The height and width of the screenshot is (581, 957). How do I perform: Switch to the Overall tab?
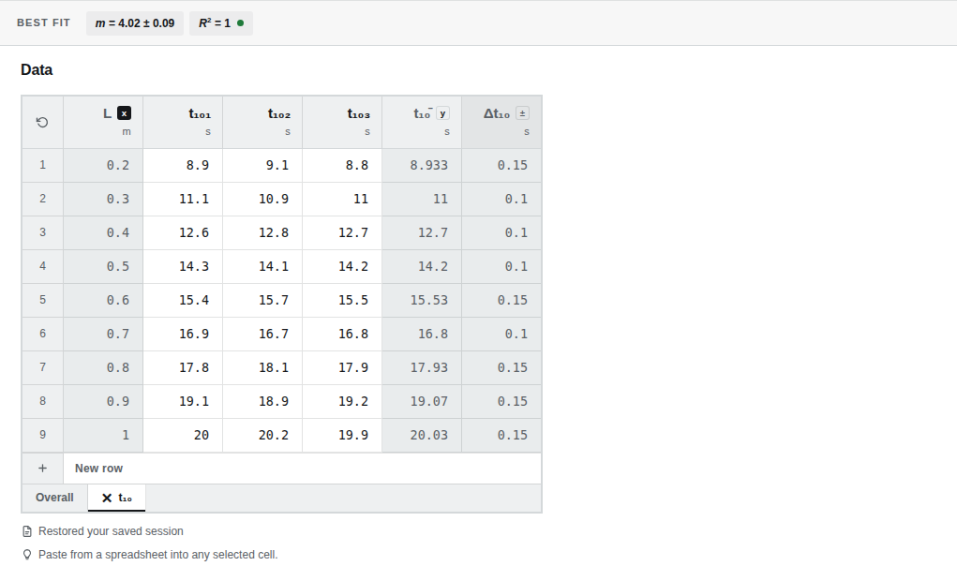(x=54, y=498)
